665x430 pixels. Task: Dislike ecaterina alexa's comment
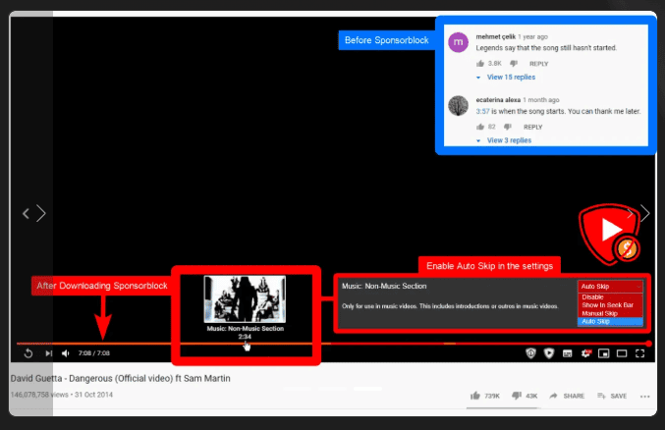tap(508, 127)
